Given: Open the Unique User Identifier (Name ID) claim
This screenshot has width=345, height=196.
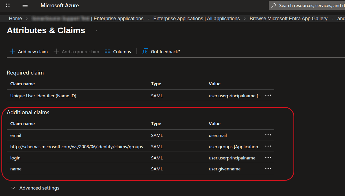Looking at the screenshot, I should [43, 96].
